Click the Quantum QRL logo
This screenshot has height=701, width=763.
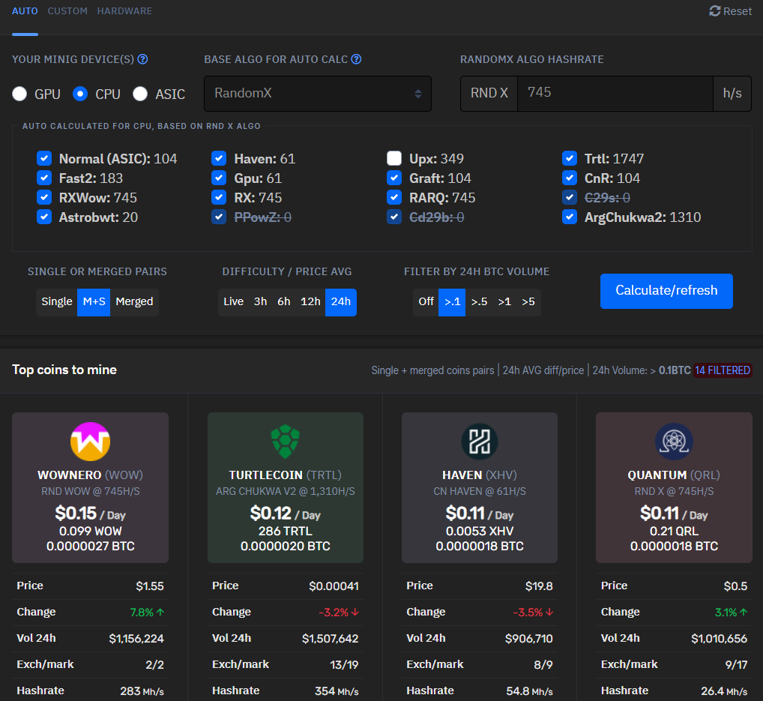(674, 442)
